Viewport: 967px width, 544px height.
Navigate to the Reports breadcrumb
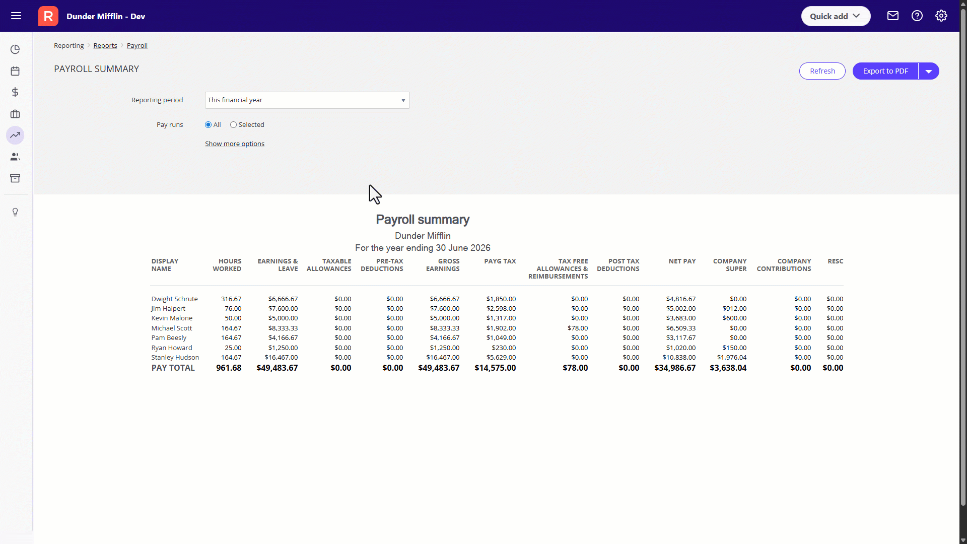[105, 45]
